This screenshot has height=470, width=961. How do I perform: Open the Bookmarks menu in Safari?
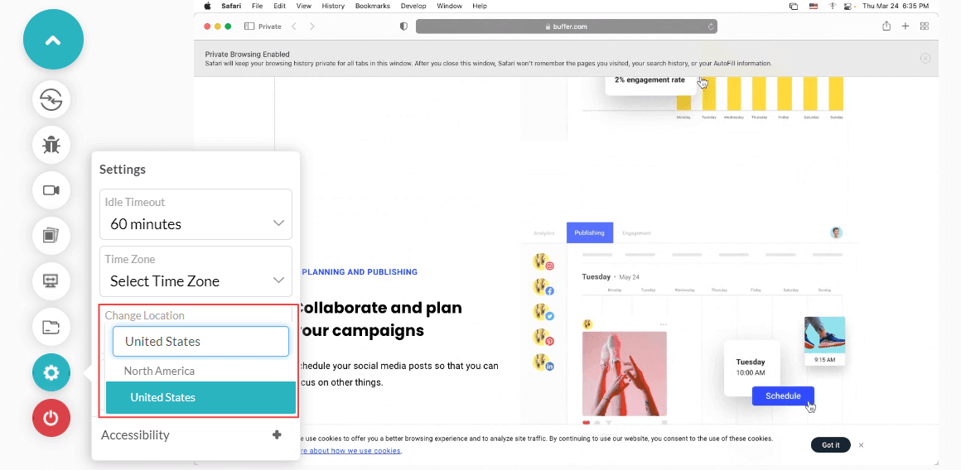point(372,6)
